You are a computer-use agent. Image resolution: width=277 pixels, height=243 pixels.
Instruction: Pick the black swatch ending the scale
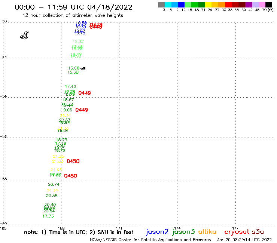[x=268, y=4]
